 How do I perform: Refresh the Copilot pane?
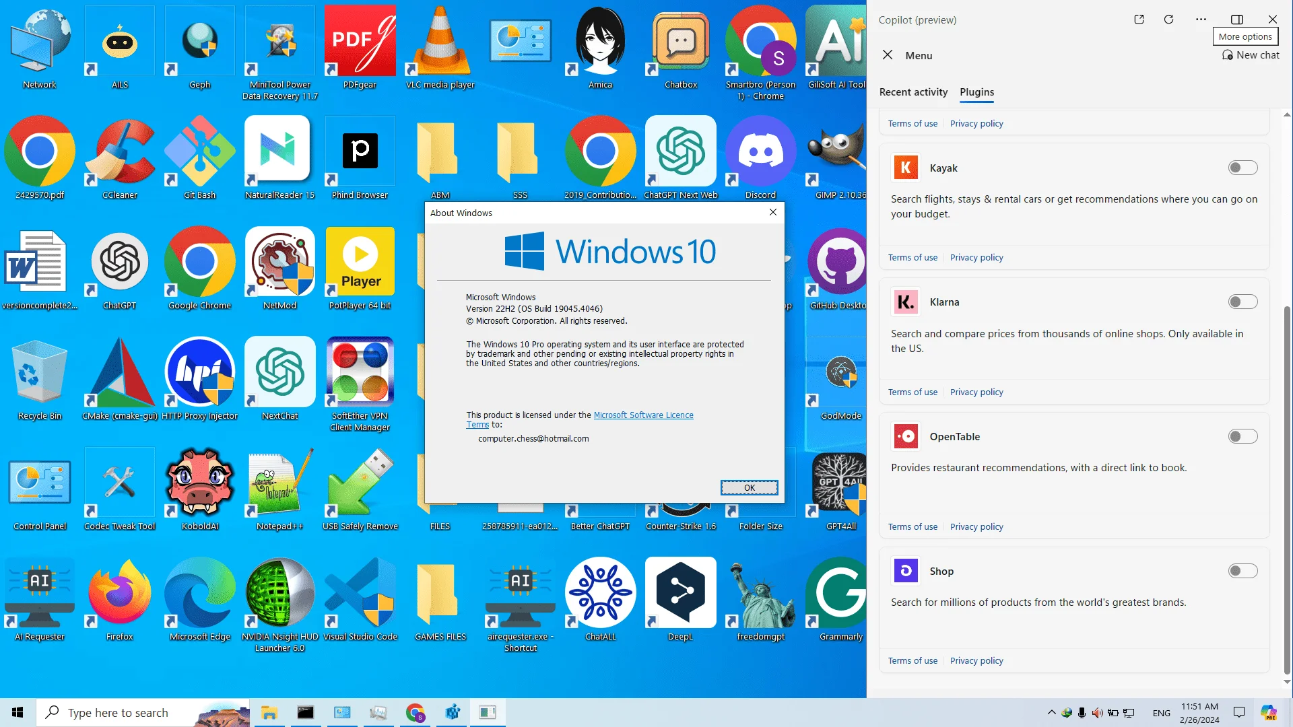coord(1168,20)
